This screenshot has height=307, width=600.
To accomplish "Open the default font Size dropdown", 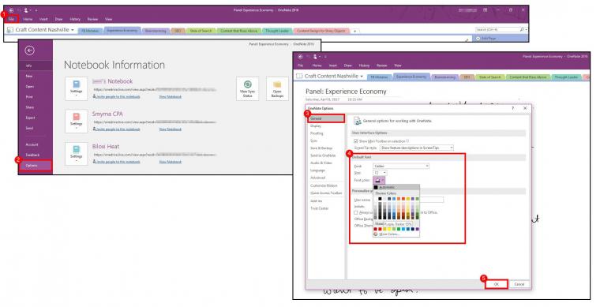I will (x=380, y=173).
